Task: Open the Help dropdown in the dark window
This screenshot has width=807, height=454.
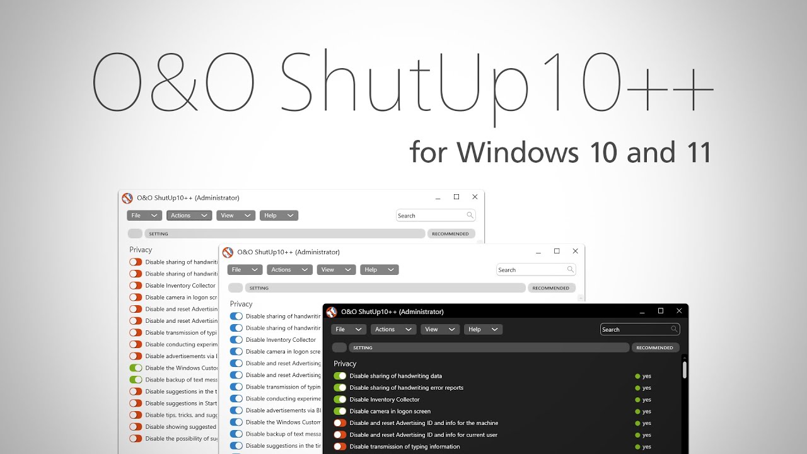Action: click(x=483, y=329)
